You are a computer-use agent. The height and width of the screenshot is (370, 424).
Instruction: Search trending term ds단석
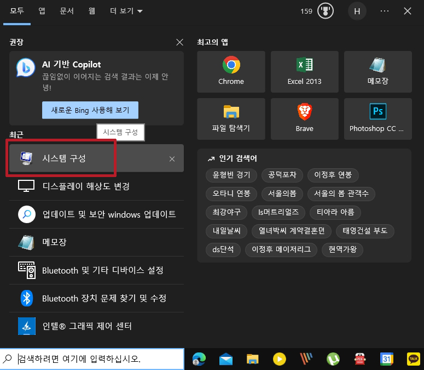[x=223, y=249]
